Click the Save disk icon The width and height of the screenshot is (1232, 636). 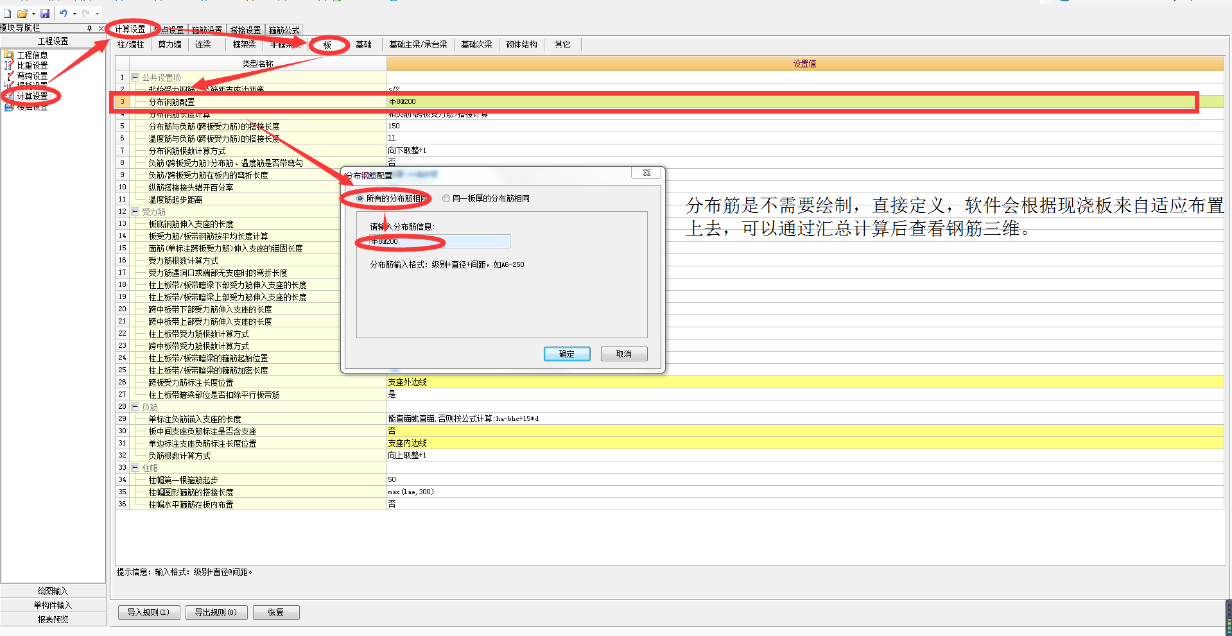(x=45, y=13)
